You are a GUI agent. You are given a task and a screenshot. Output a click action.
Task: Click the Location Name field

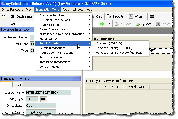tap(48, 92)
